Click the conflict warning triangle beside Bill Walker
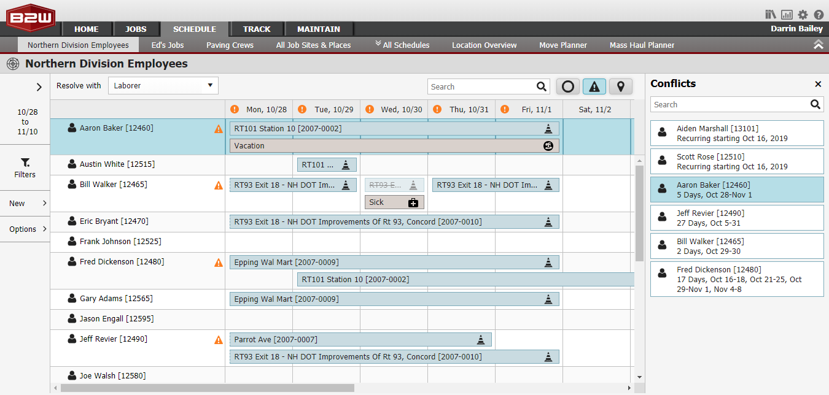This screenshot has height=395, width=829. 219,185
